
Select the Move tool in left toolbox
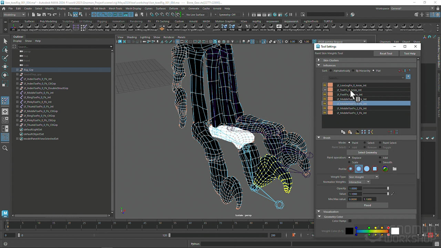(x=5, y=66)
